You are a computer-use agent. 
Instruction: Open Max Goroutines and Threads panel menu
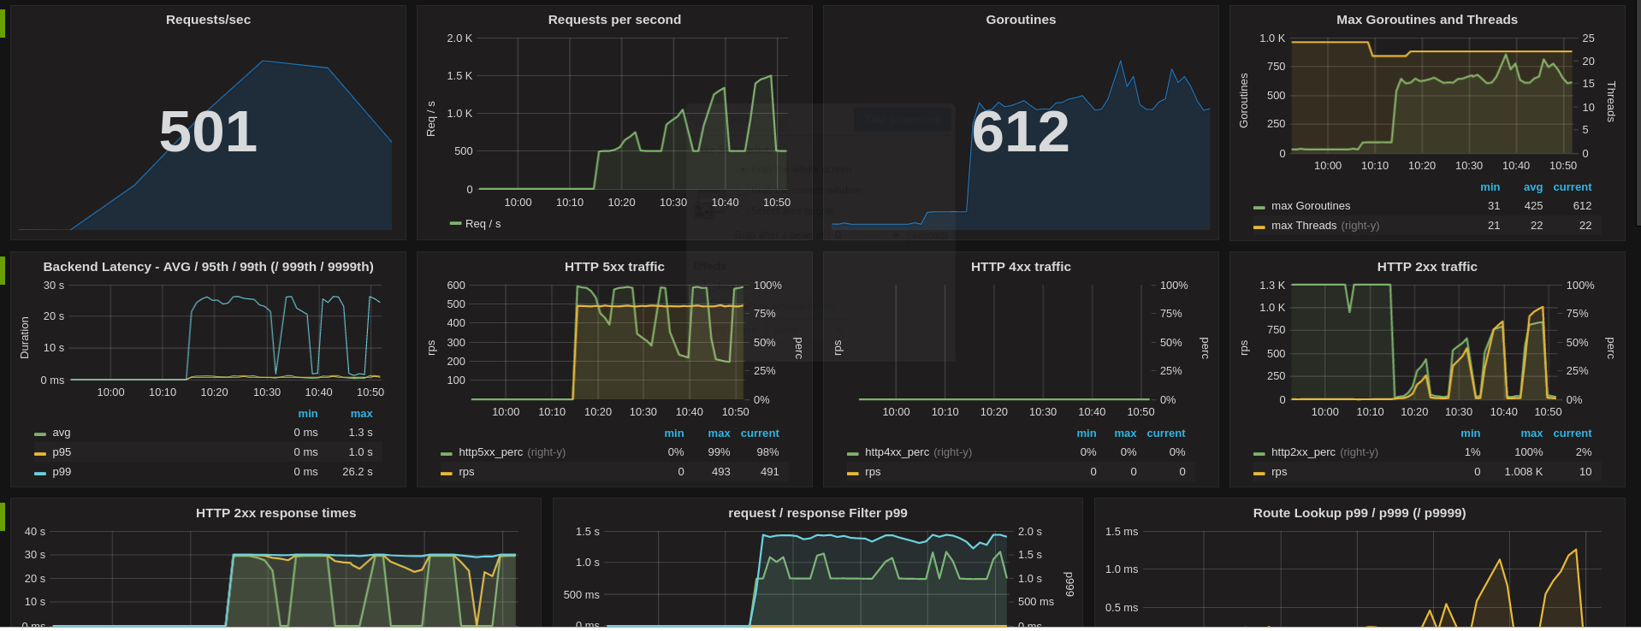[x=1427, y=20]
